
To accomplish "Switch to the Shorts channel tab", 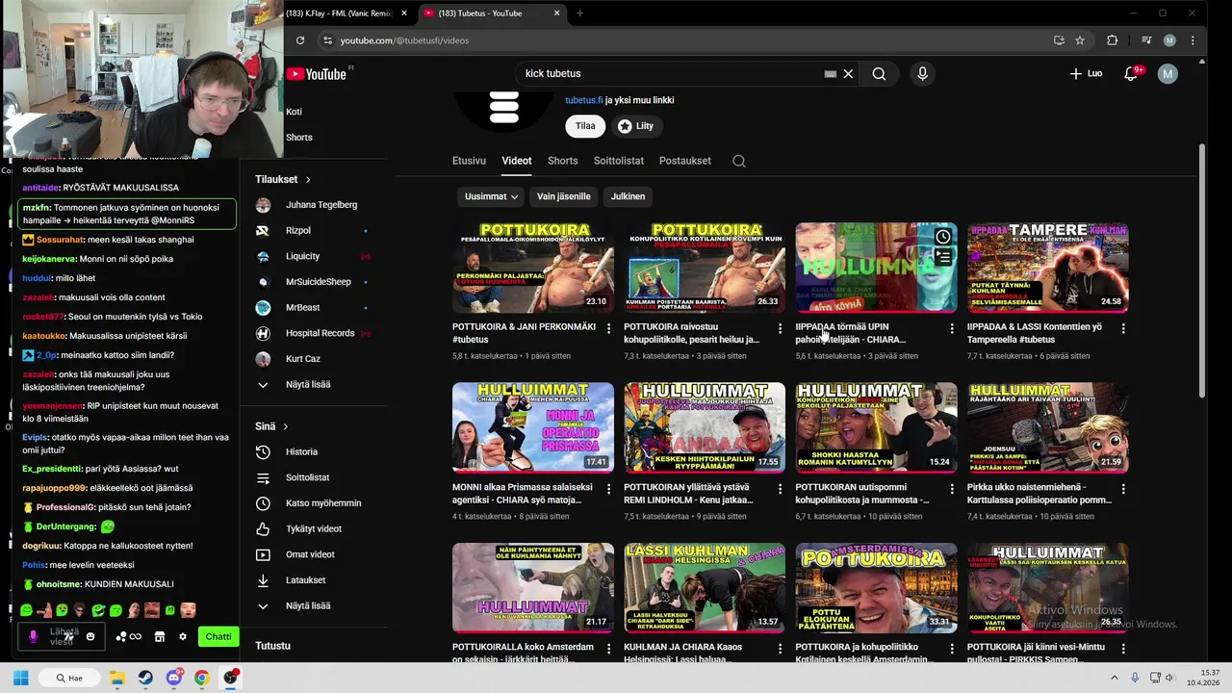I will click(563, 161).
